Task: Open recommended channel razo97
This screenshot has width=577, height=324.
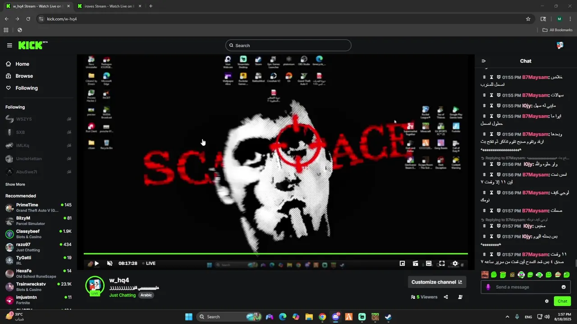Action: 38,247
